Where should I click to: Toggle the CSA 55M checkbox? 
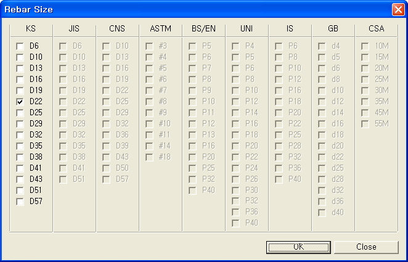(365, 124)
